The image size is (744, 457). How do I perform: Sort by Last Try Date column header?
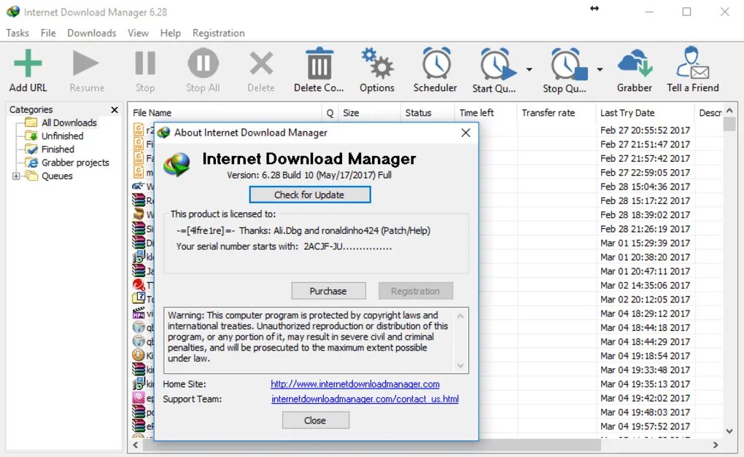click(x=645, y=113)
